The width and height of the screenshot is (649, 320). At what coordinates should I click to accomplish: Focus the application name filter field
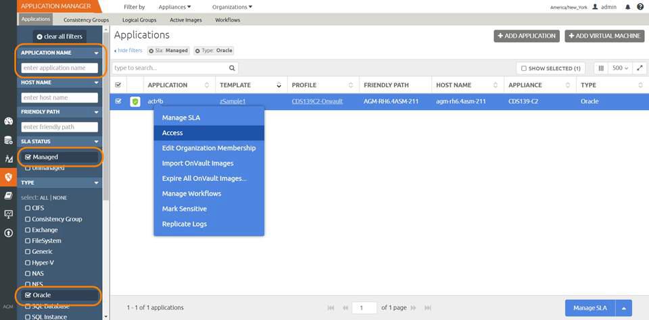59,68
